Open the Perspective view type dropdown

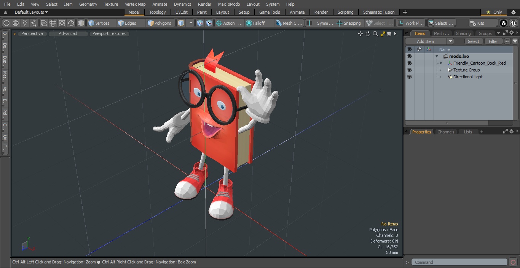(32, 33)
